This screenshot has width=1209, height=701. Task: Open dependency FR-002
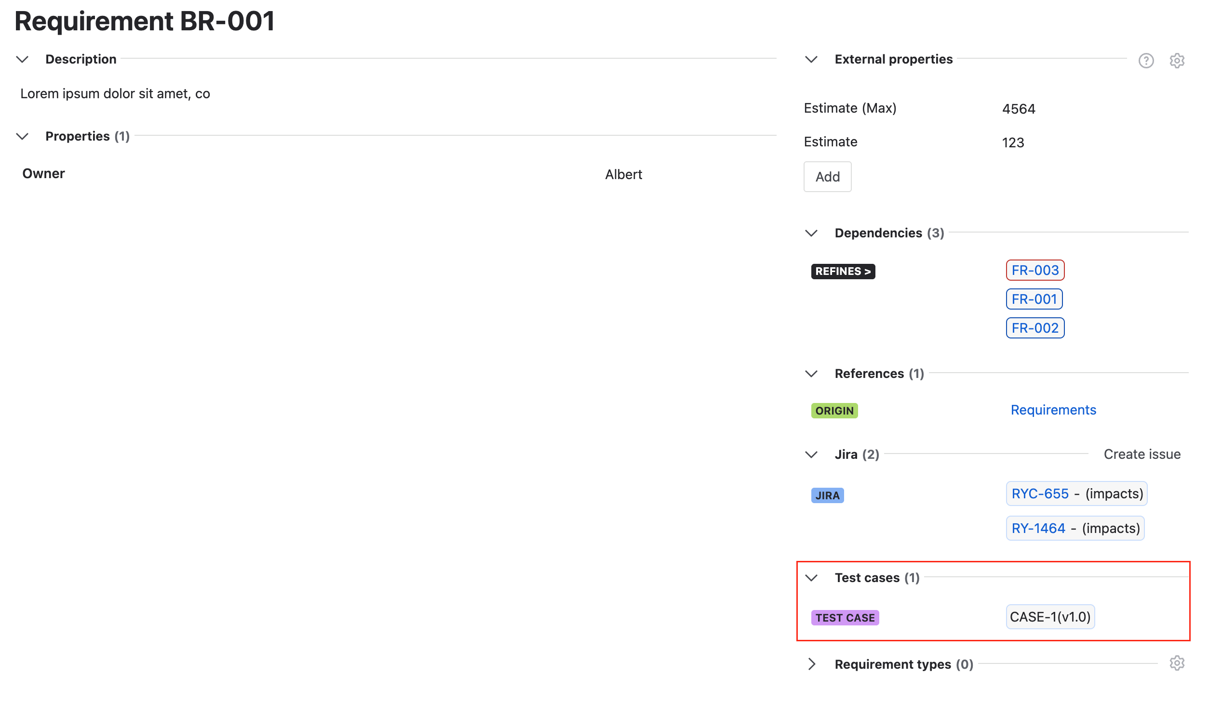point(1035,327)
